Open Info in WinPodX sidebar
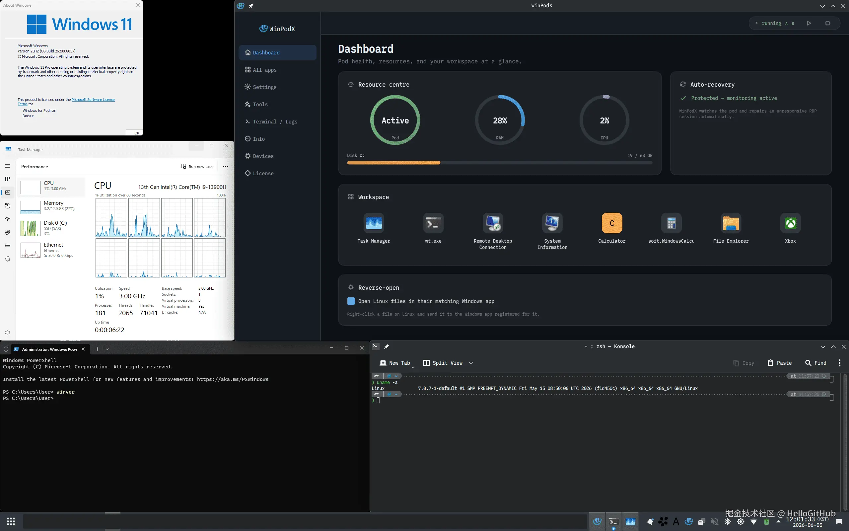This screenshot has height=531, width=849. pyautogui.click(x=277, y=138)
